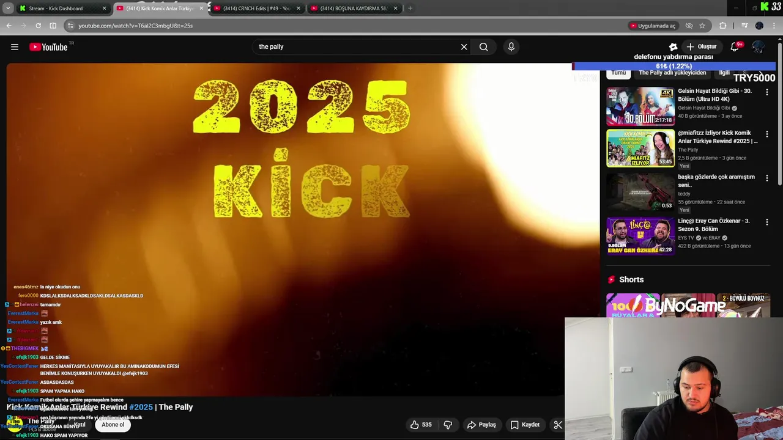
Task: Bookmark page with the star icon
Action: pyautogui.click(x=702, y=26)
